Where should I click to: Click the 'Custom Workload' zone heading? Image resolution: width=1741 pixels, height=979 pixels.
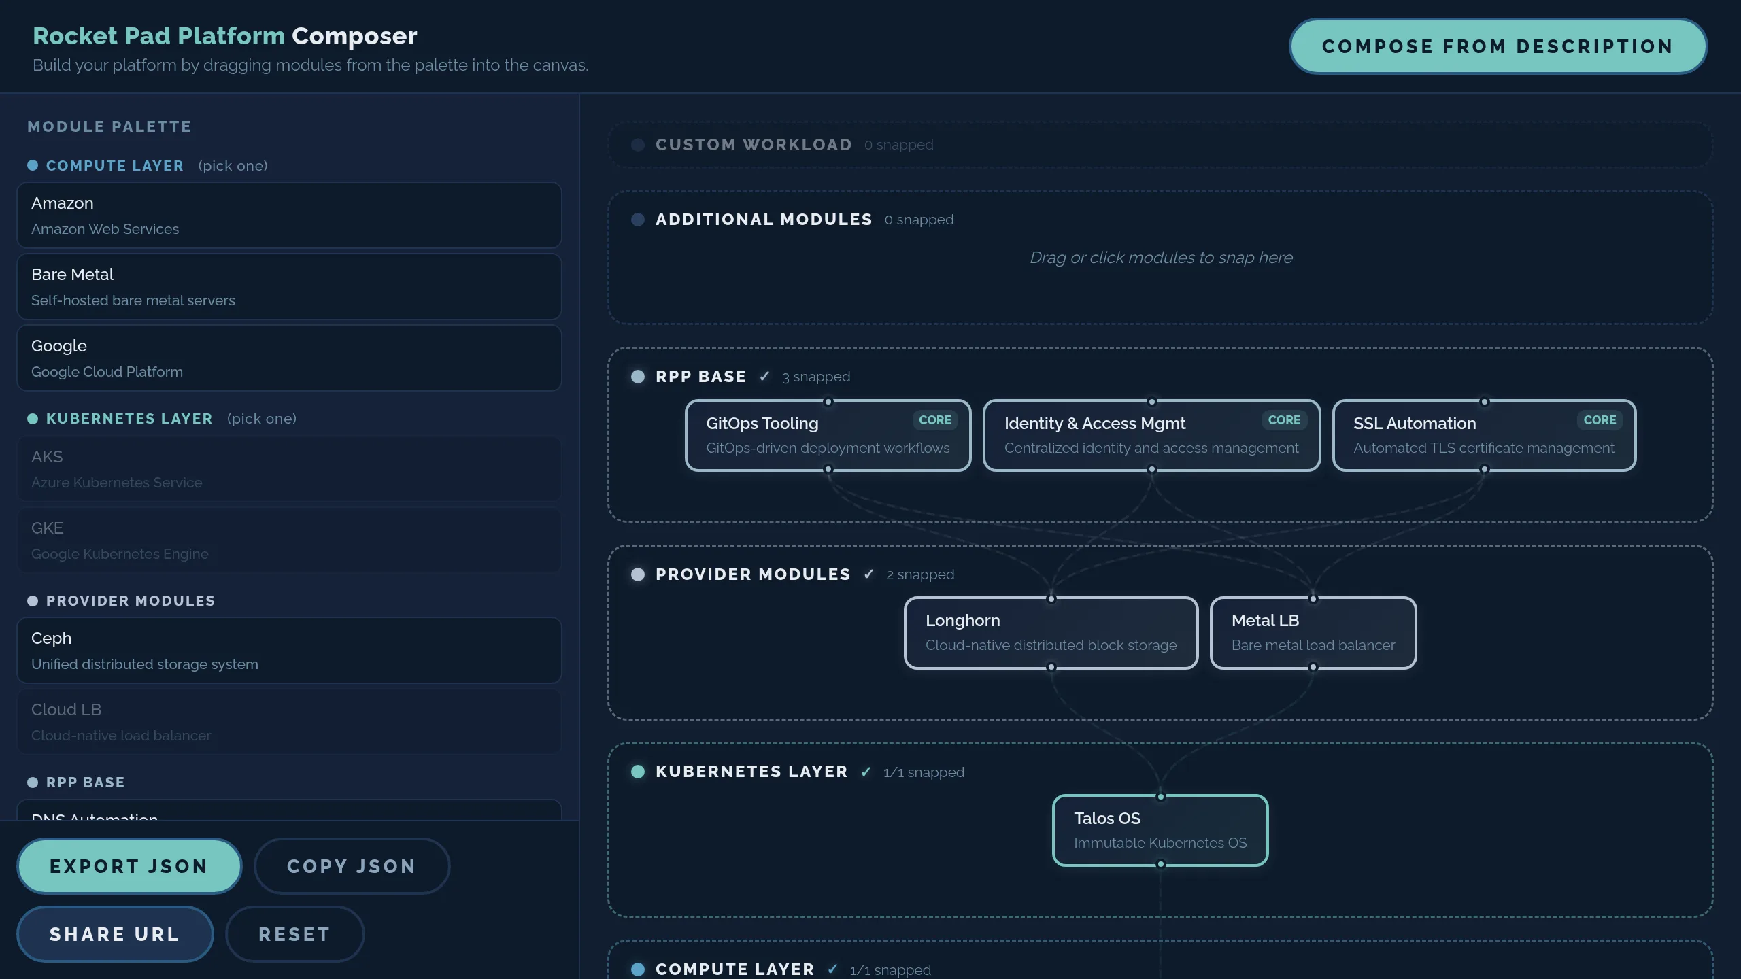(x=754, y=145)
